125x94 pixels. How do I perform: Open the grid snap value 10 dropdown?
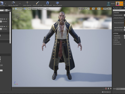[x=93, y=9]
